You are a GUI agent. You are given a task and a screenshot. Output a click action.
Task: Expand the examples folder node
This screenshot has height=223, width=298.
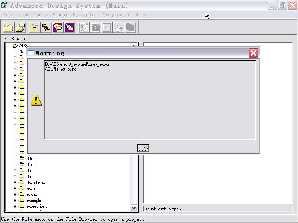pos(15,200)
